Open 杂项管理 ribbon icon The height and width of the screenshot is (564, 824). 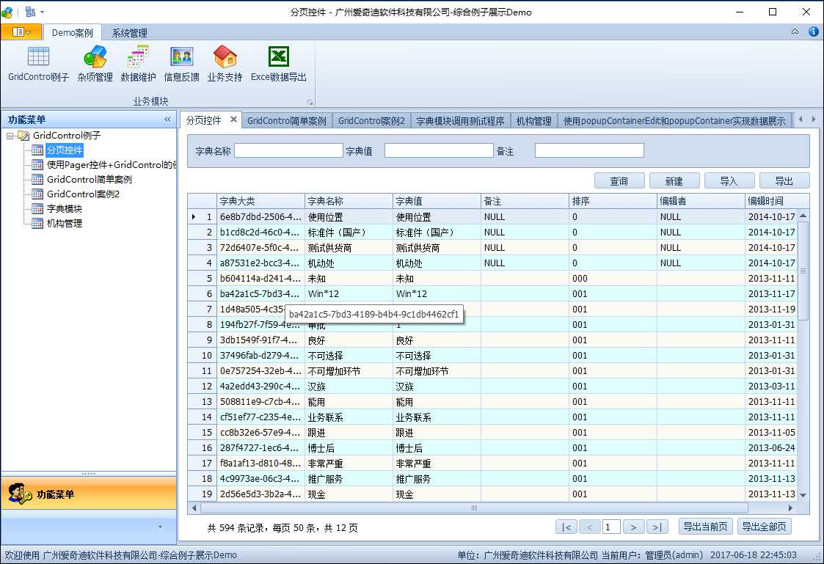pyautogui.click(x=95, y=64)
